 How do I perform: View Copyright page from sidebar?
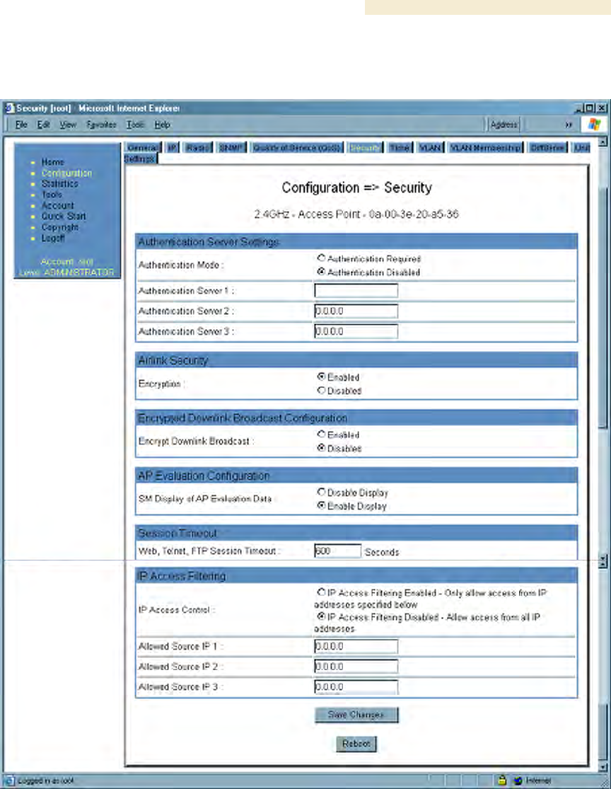click(x=60, y=227)
